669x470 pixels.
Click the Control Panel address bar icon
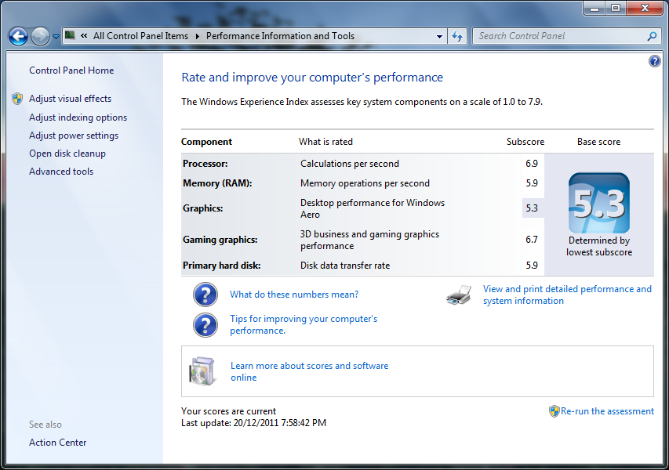(70, 35)
